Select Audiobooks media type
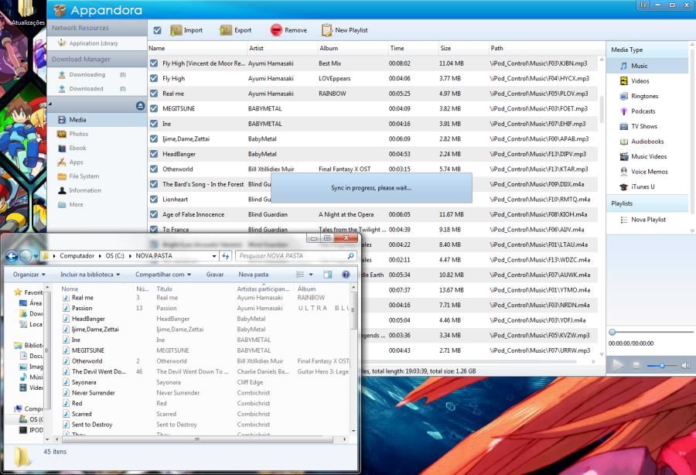The height and width of the screenshot is (475, 696). click(647, 141)
